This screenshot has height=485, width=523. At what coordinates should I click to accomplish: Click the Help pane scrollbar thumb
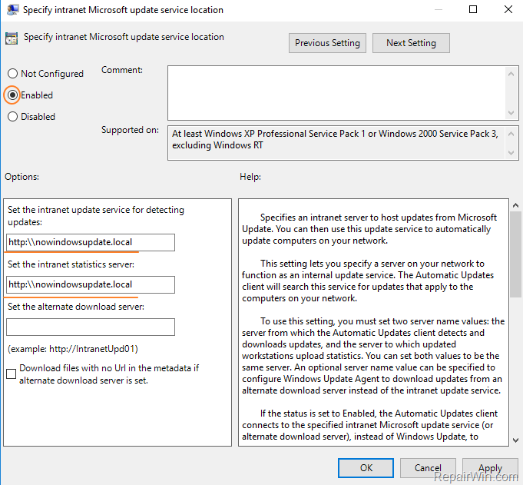515,254
